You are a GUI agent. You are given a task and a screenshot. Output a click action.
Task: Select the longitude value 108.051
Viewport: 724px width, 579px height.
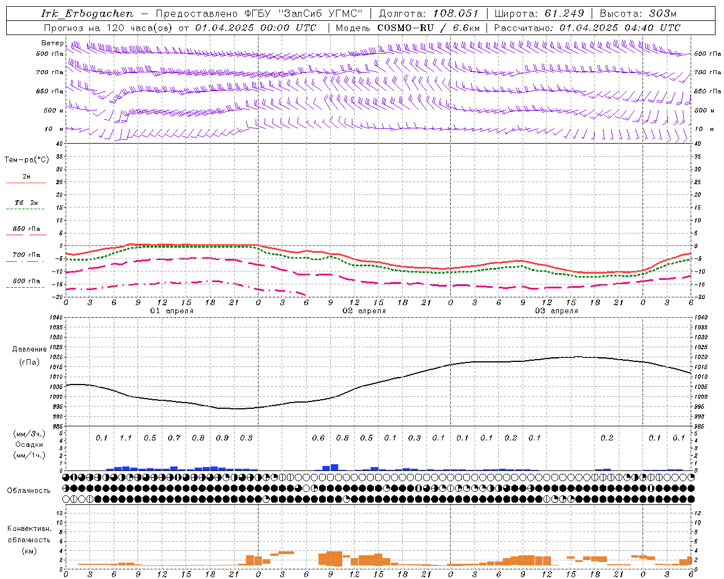[456, 14]
